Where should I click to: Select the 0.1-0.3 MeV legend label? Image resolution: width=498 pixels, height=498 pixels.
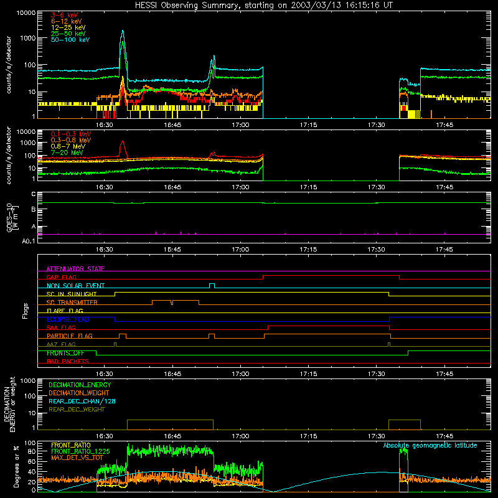pyautogui.click(x=71, y=134)
